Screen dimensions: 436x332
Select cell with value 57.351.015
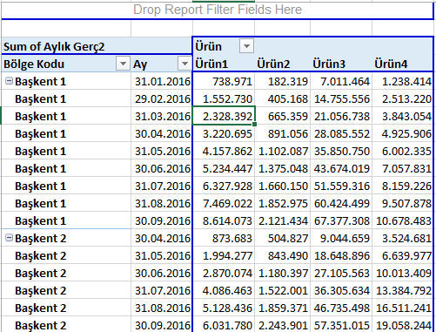[x=341, y=325]
